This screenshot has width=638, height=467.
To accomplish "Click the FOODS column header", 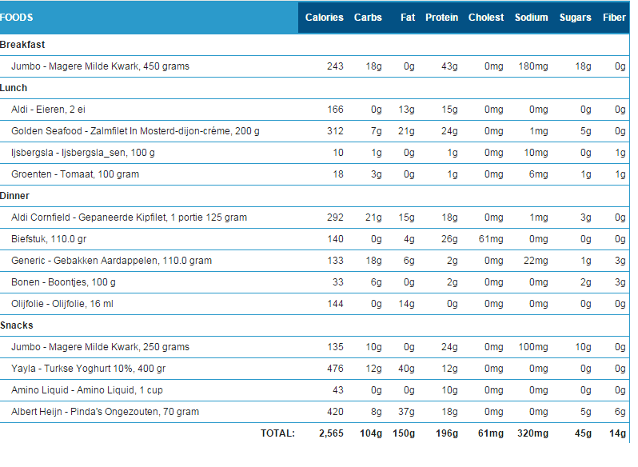I will (18, 18).
